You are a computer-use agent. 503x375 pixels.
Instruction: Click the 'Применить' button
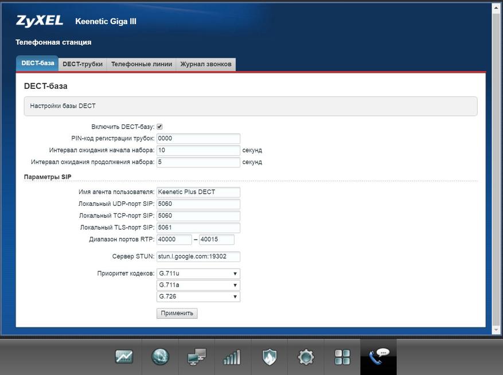pyautogui.click(x=177, y=314)
